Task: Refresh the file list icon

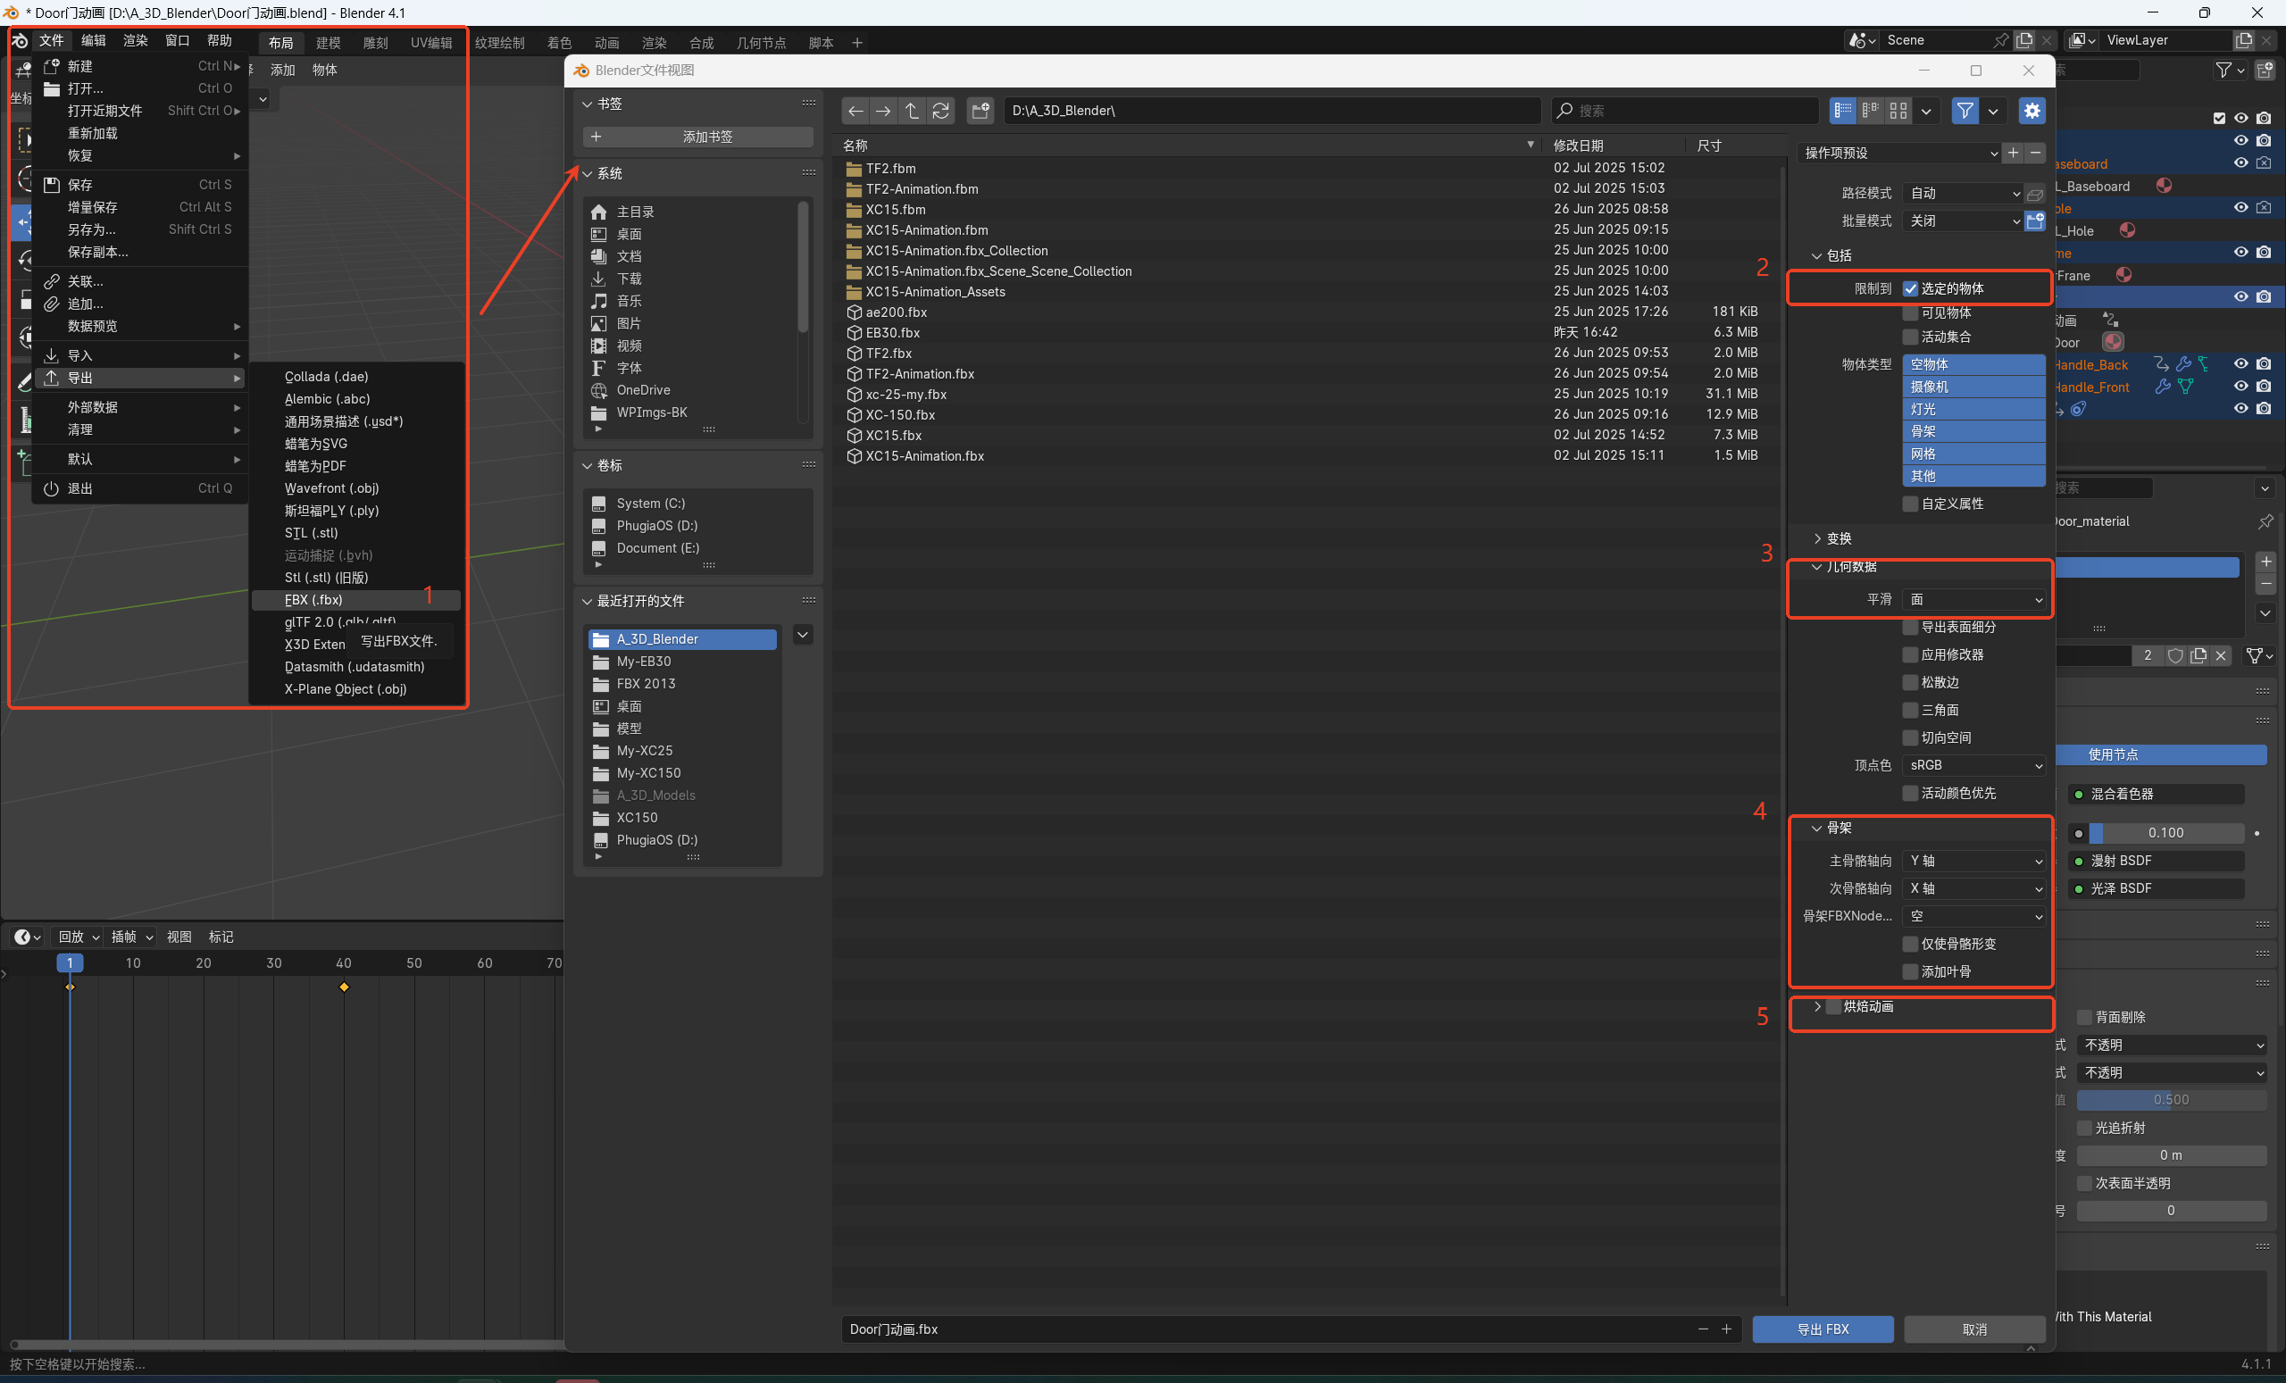Action: pos(941,111)
